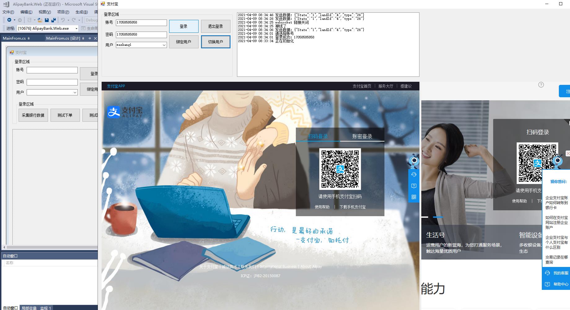
Task: Click the headset customer service sidebar icon
Action: click(x=414, y=175)
